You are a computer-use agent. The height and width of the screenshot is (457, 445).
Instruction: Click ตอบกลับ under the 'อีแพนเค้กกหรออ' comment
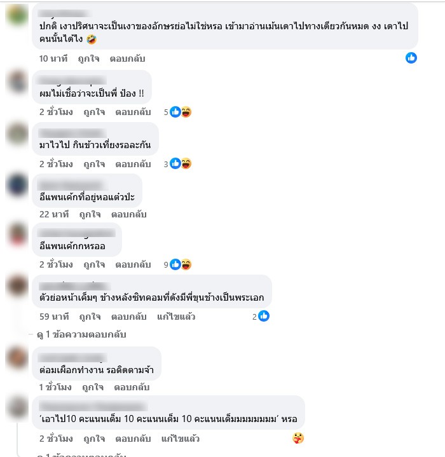pos(133,264)
